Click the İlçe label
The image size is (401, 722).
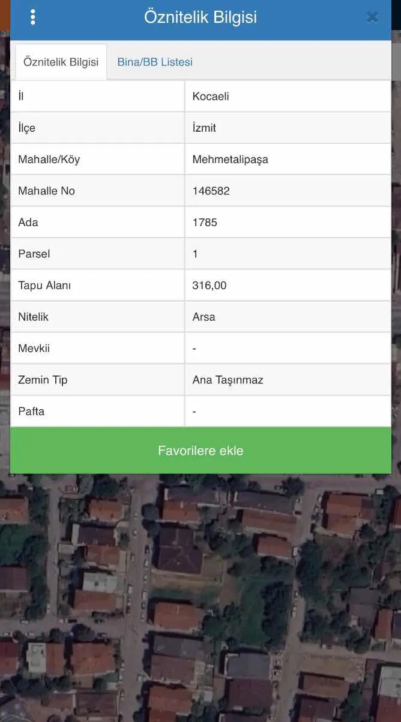pos(27,128)
